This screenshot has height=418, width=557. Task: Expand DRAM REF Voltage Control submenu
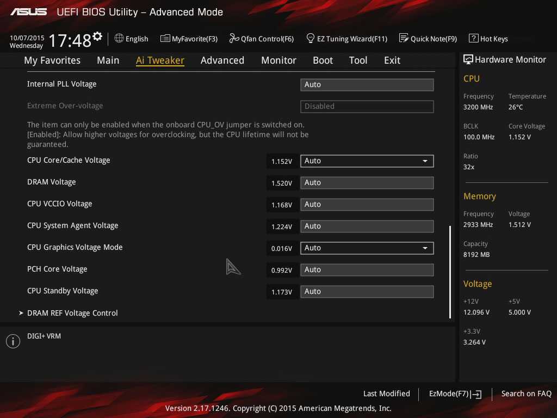point(72,313)
